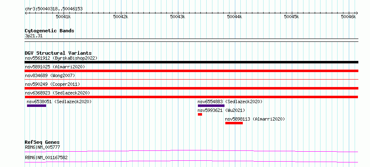Open nsv6538051 (Sedlazeck2020) variant label
This screenshot has height=167, width=370.
click(x=59, y=102)
